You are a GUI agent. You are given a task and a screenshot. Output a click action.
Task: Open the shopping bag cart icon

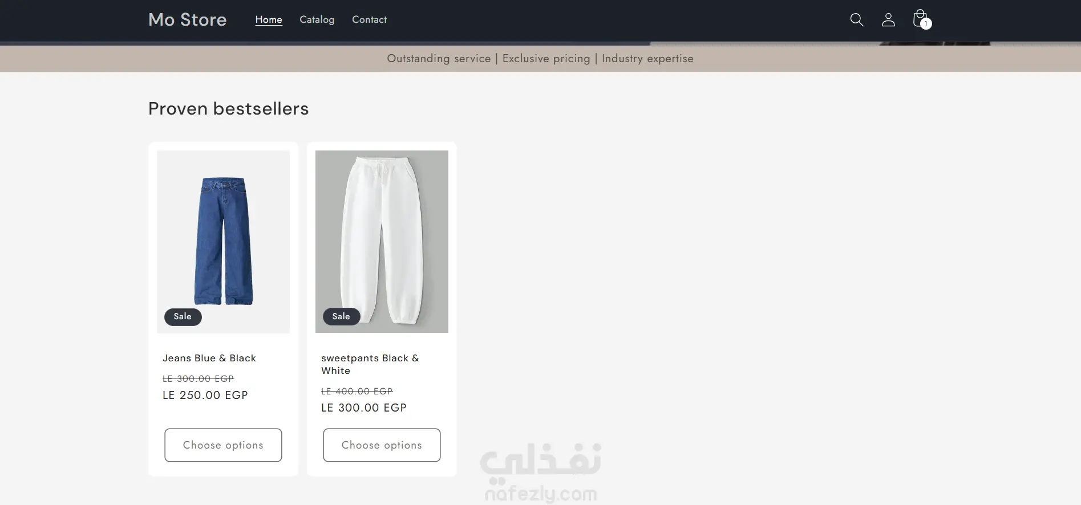click(920, 19)
